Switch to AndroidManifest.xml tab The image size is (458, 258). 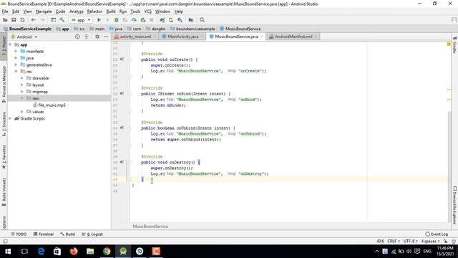click(293, 37)
